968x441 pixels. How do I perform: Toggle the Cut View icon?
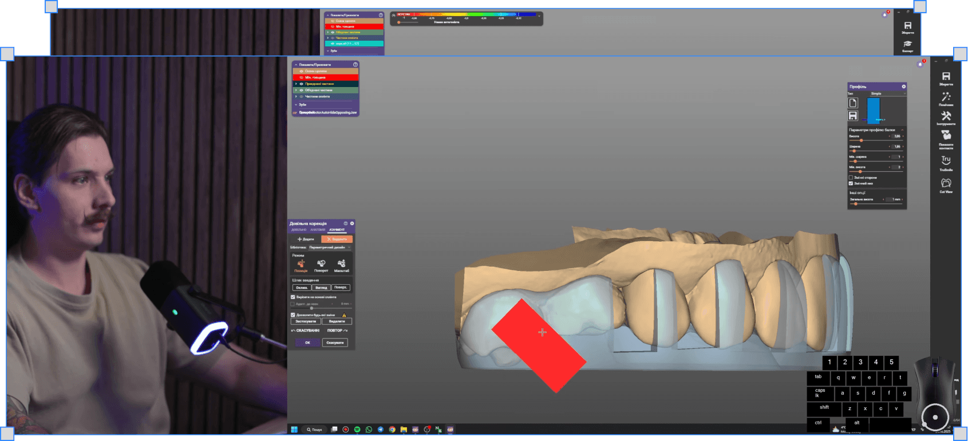[x=946, y=183]
